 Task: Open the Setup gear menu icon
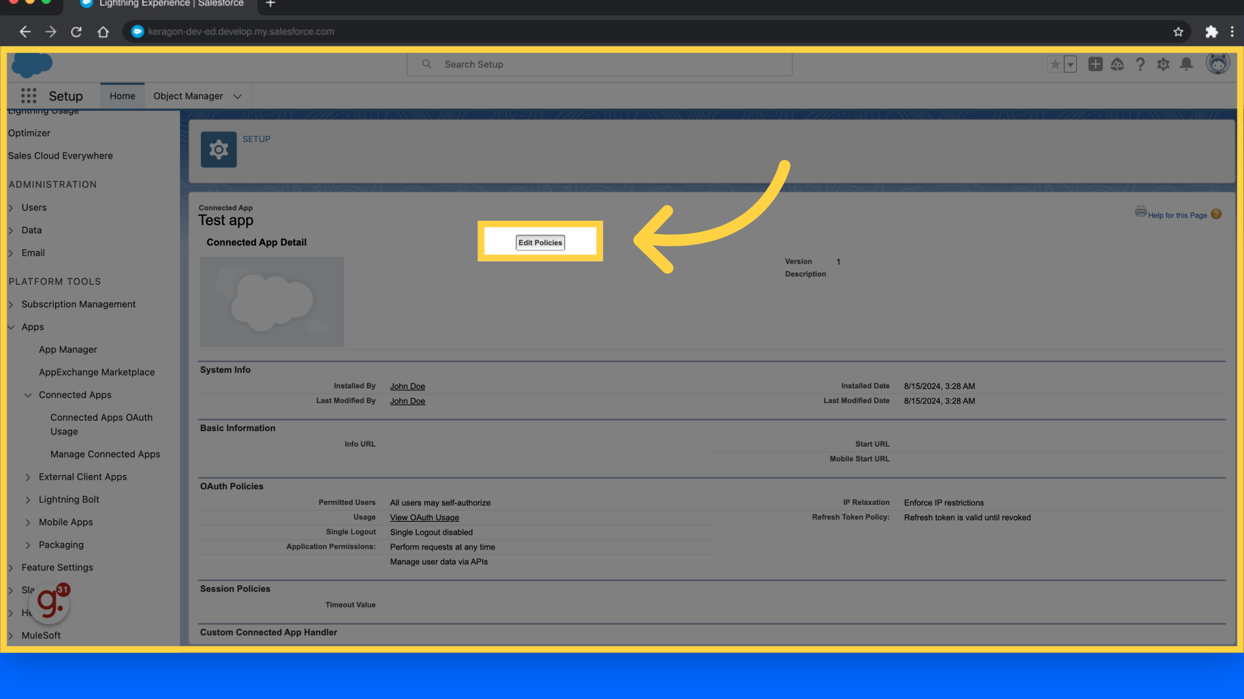click(1163, 64)
